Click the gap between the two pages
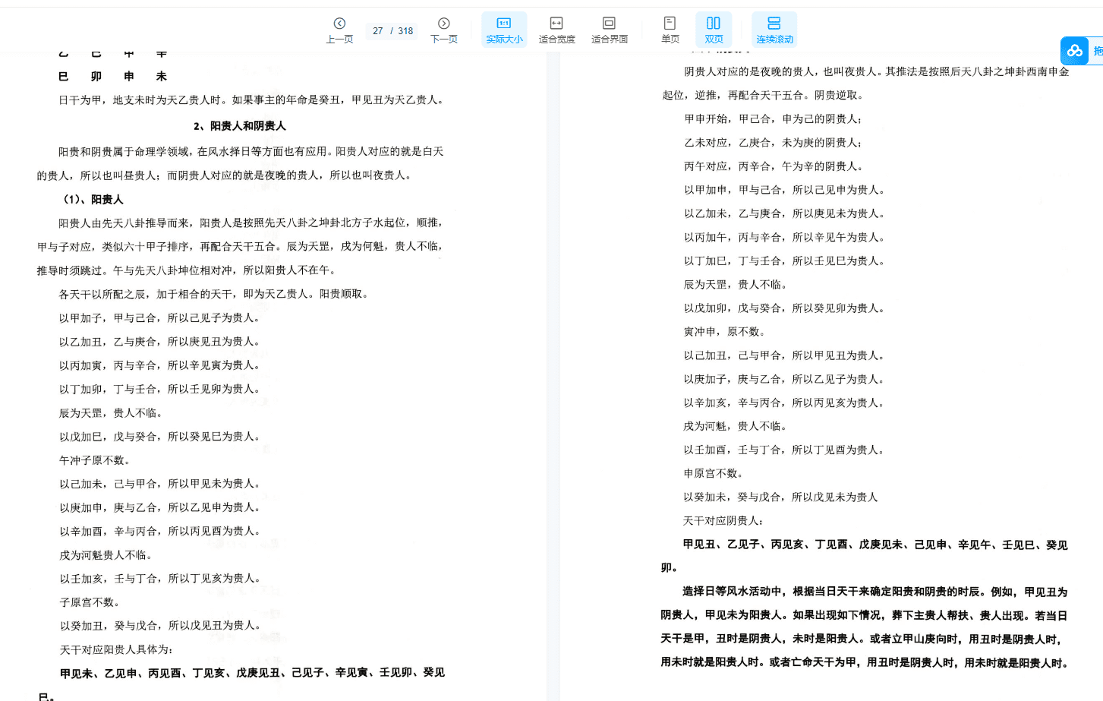Viewport: 1103px width, 701px height. [x=553, y=380]
